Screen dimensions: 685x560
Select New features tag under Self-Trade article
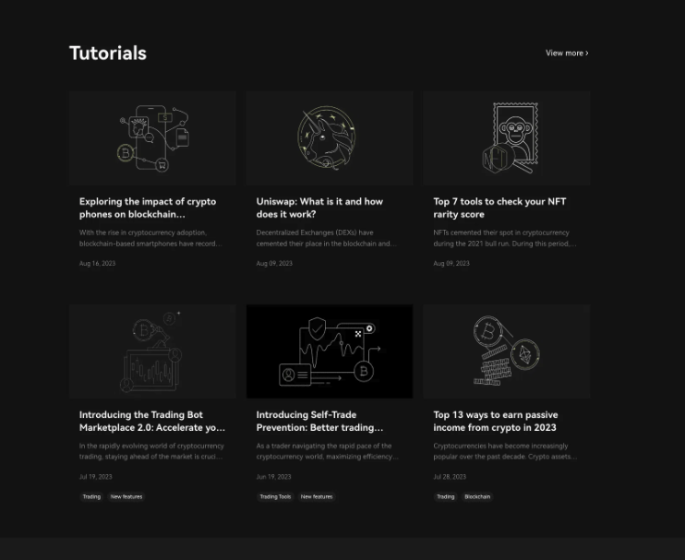click(317, 496)
